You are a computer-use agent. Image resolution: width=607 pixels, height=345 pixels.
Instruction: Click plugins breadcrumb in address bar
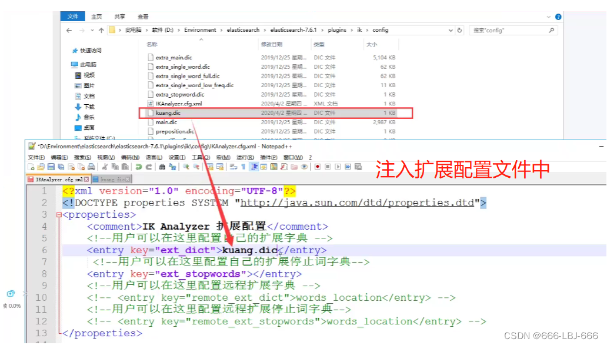point(337,30)
